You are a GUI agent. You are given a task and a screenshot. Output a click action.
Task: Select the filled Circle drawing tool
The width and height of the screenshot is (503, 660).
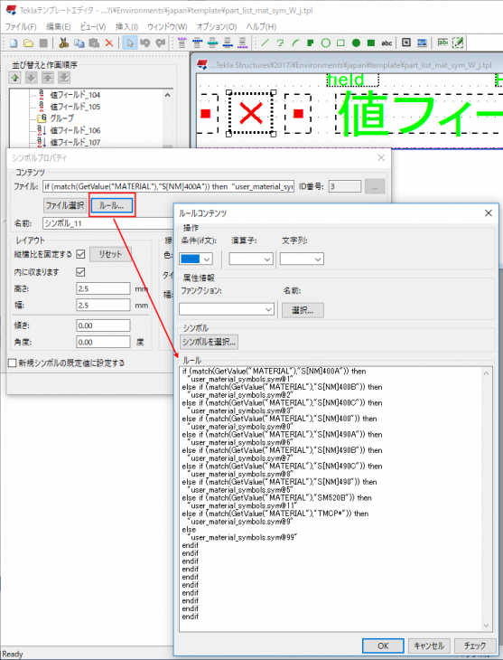pyautogui.click(x=356, y=42)
